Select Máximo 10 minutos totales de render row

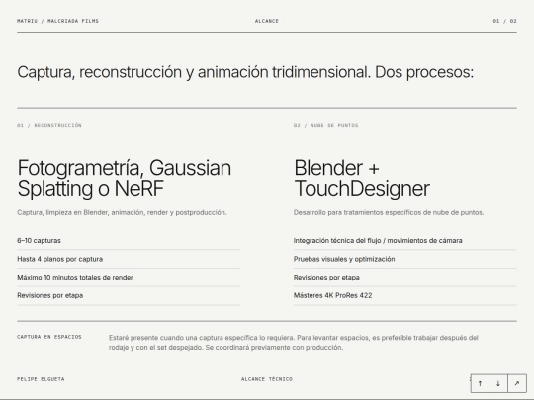point(129,278)
